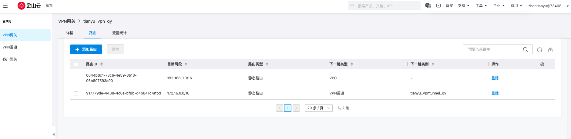Screen dimensions: 571x139
Task: Open table column settings gear
Action: (x=542, y=64)
